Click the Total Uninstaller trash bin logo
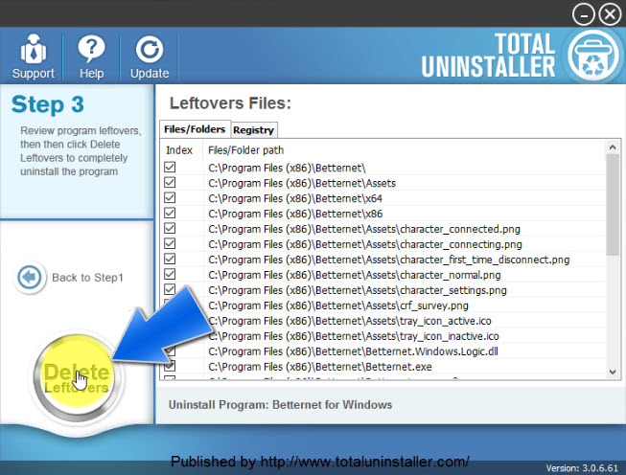 (x=592, y=56)
